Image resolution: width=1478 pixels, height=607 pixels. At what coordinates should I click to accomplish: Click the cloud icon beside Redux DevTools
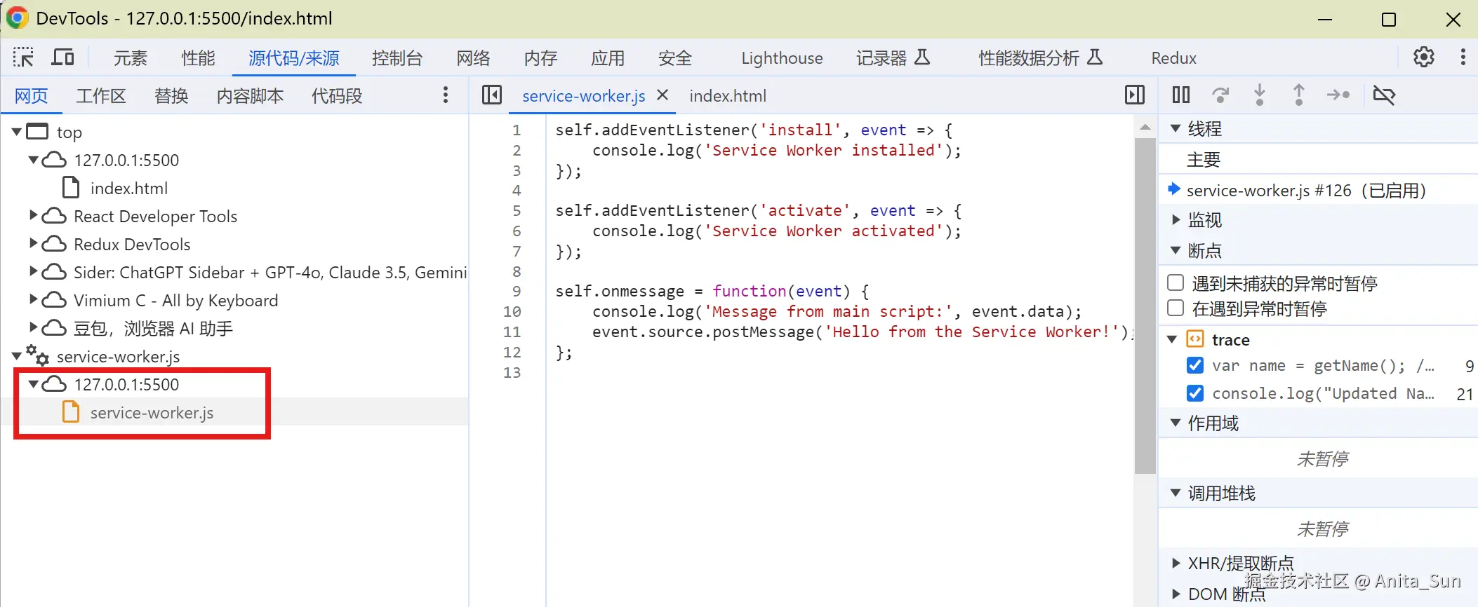coord(54,244)
